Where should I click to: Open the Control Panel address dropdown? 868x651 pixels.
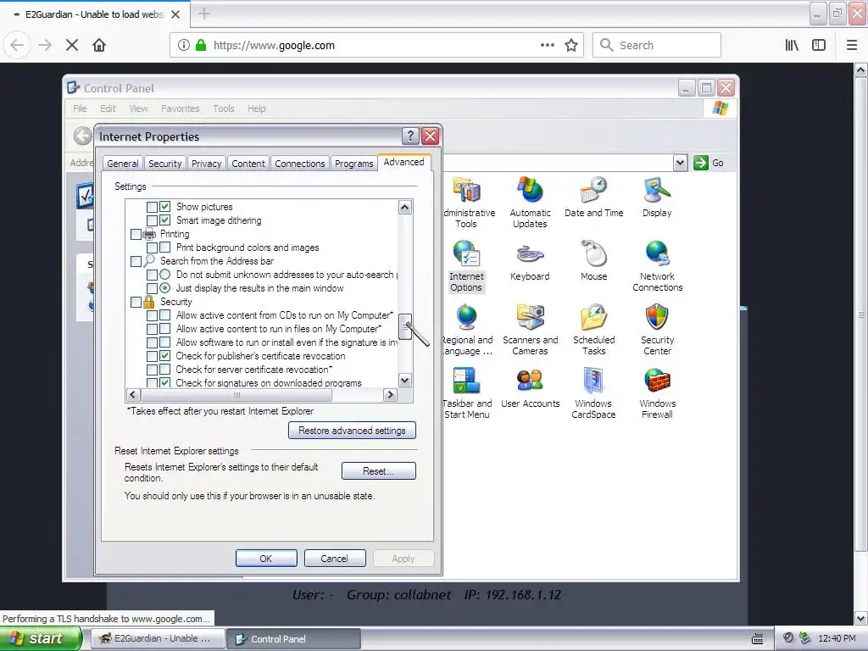tap(681, 163)
